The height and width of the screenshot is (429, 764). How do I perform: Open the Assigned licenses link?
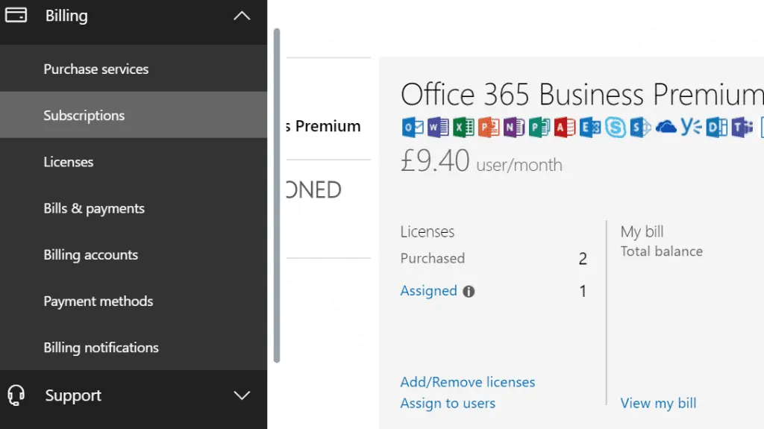click(428, 290)
